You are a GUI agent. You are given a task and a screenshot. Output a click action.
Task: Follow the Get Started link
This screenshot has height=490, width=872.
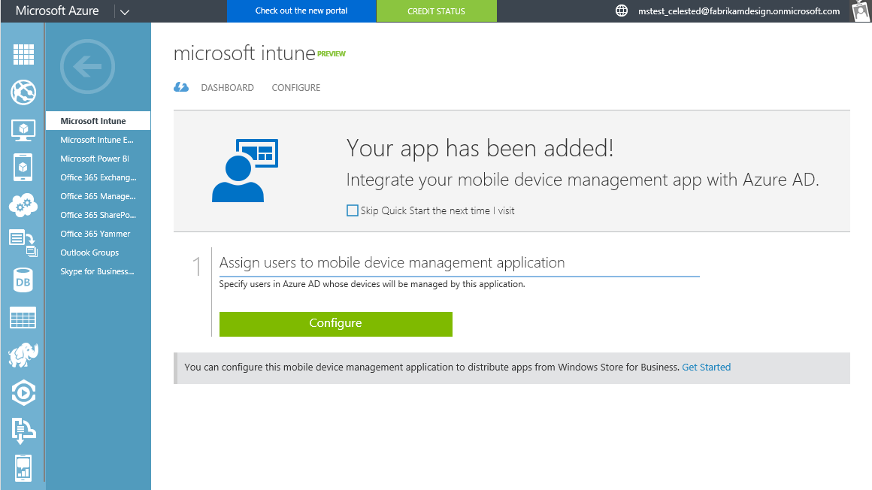(x=707, y=367)
